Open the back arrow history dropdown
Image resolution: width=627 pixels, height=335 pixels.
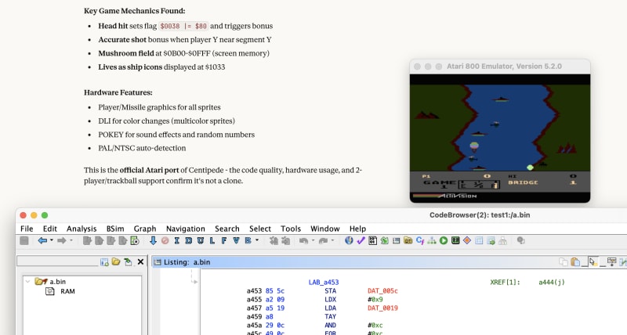(52, 240)
